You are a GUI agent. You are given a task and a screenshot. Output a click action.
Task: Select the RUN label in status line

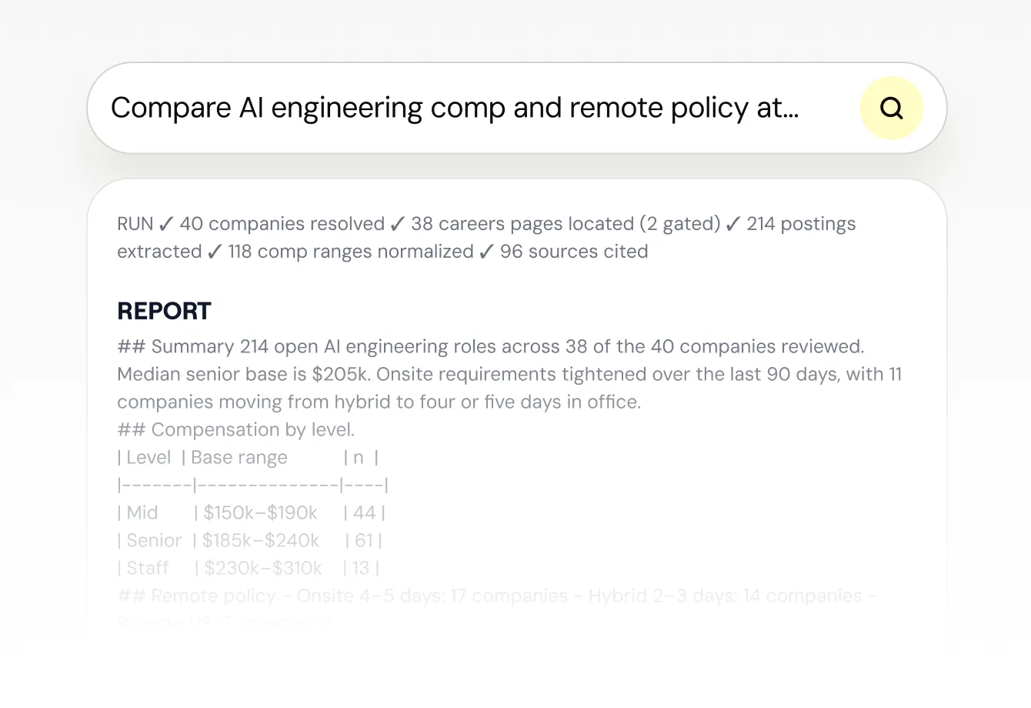click(x=135, y=224)
